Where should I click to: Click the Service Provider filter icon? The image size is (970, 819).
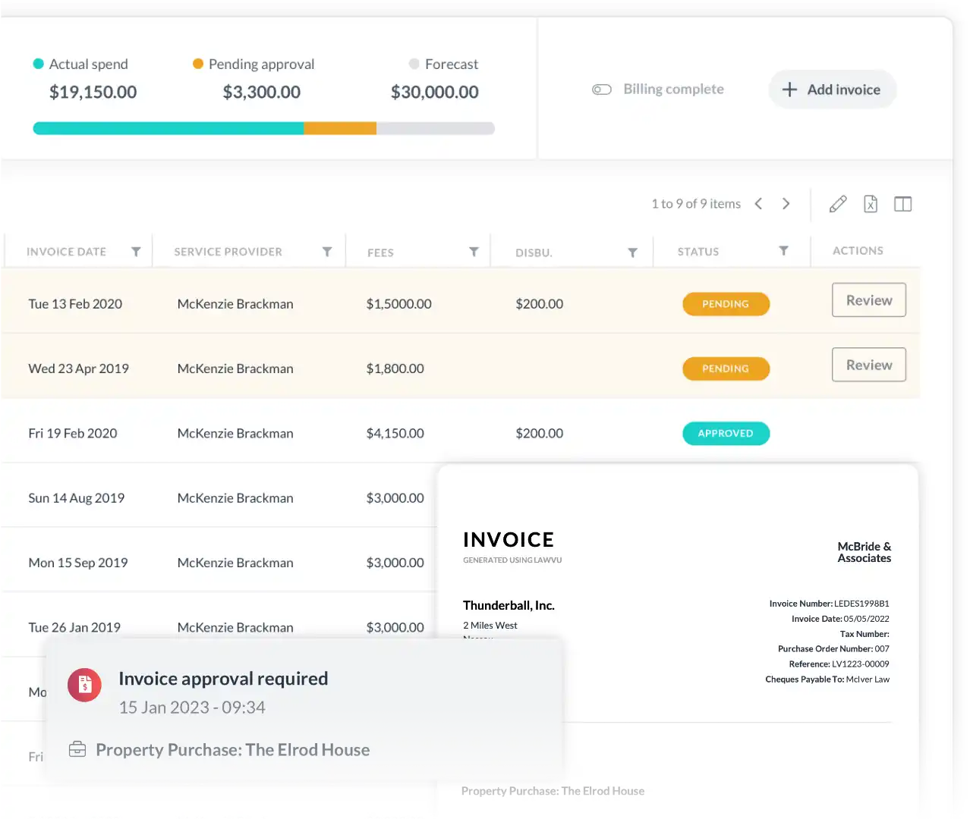327,252
